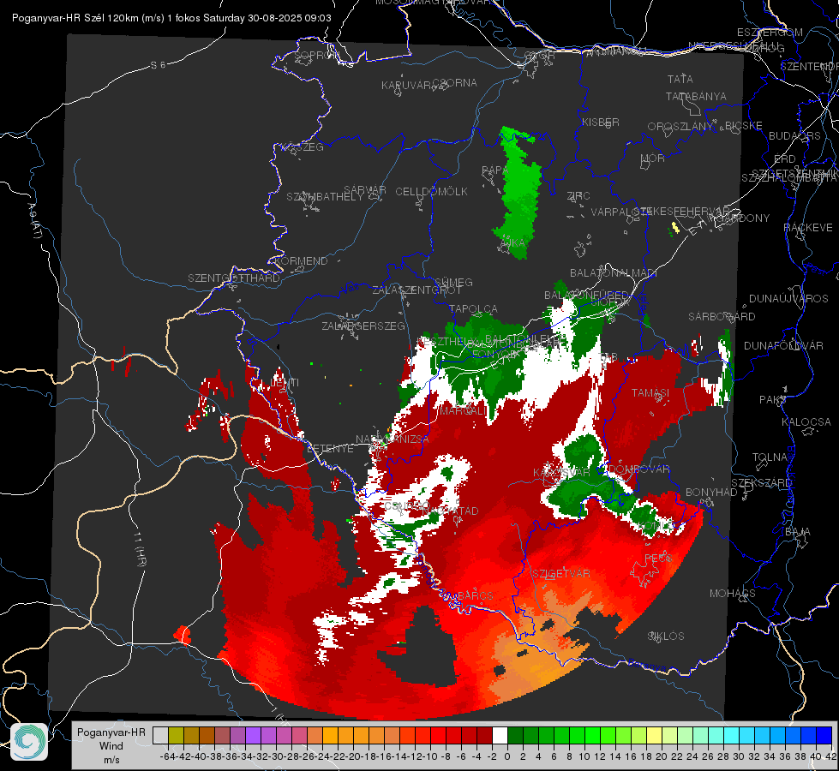
Task: Click the ZALAEGERSZEG city label
Action: point(363,326)
